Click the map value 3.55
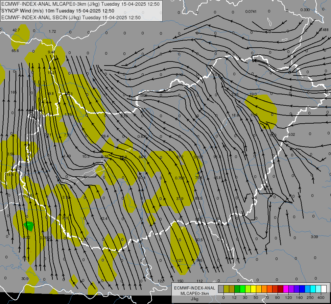This screenshot has width=331, height=304. pyautogui.click(x=11, y=154)
